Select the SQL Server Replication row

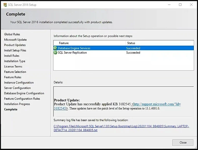[123, 52]
